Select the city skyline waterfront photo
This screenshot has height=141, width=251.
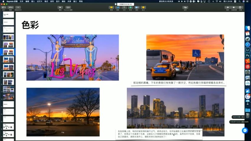176,109
